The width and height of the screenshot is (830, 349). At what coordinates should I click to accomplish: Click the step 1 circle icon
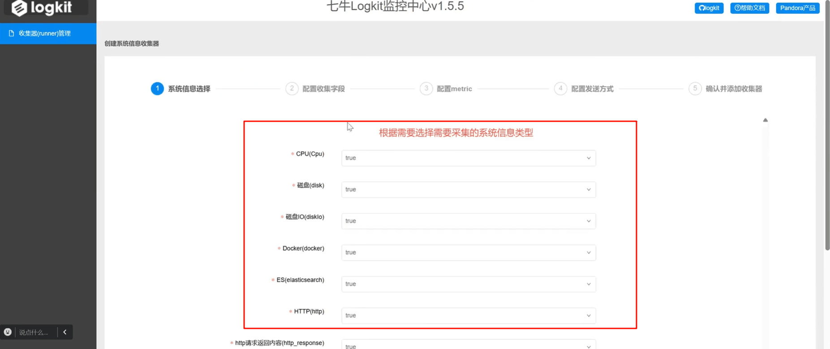pos(157,89)
